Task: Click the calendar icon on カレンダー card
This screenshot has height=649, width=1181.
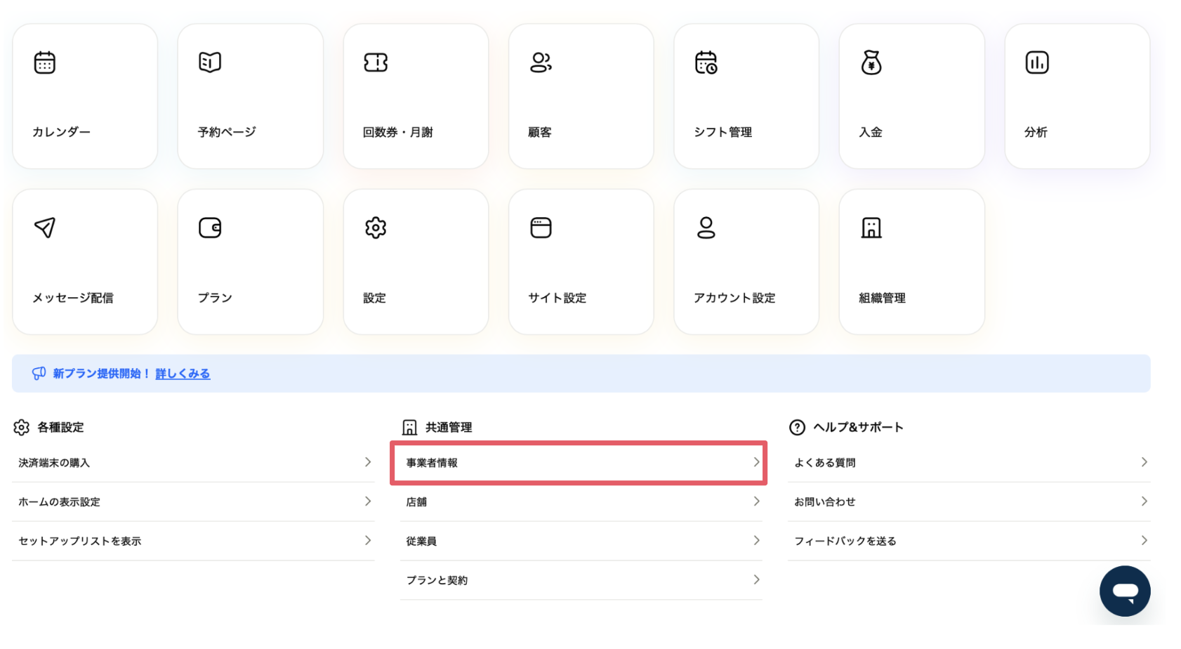Action: coord(45,63)
